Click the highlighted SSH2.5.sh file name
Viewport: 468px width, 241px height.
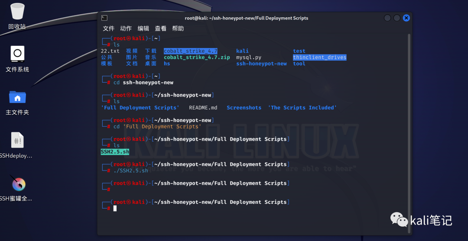[x=115, y=151]
